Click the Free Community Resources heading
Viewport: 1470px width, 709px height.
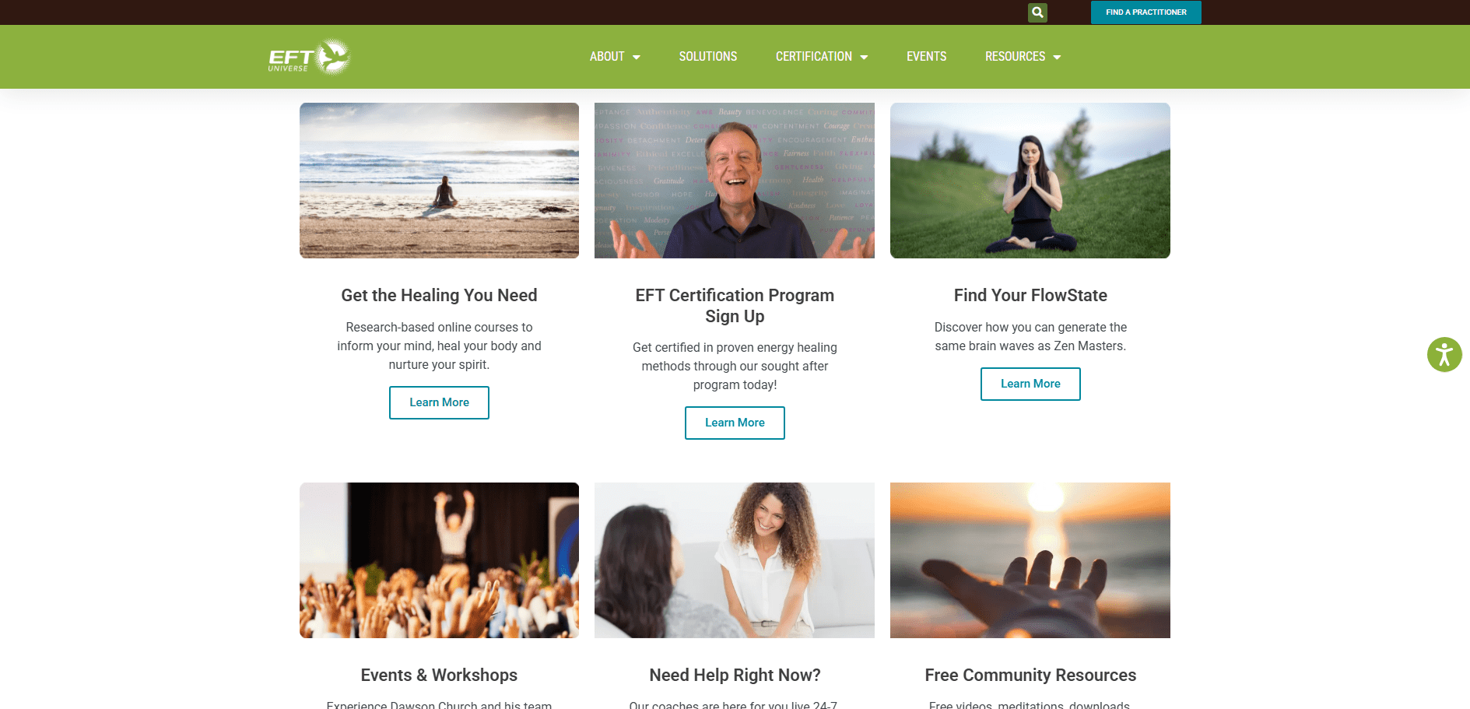[1030, 675]
